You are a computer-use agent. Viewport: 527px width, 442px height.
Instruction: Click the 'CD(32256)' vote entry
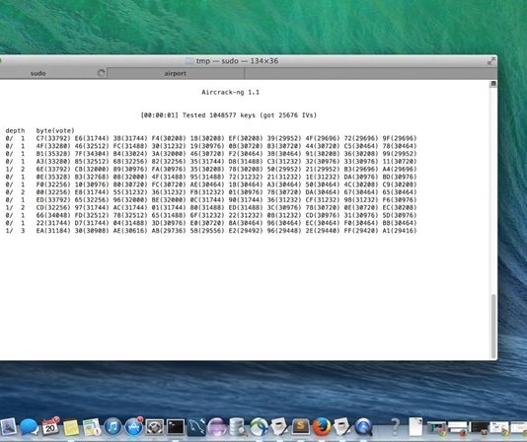click(x=53, y=207)
